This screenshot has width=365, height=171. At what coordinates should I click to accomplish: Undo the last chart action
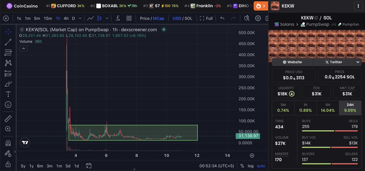click(x=222, y=18)
